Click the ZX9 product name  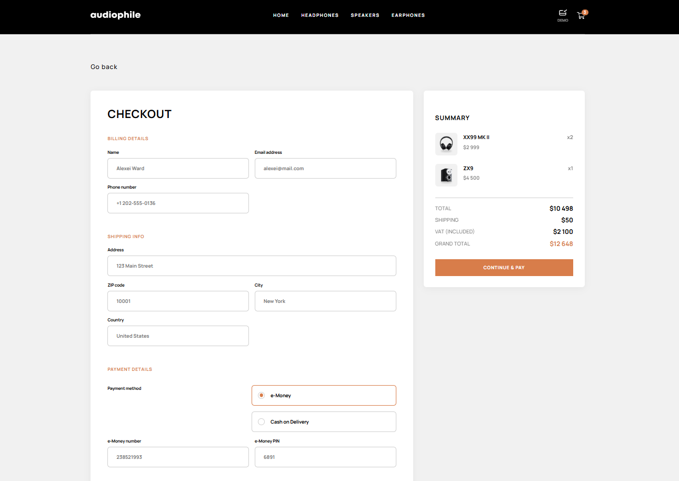click(x=468, y=168)
